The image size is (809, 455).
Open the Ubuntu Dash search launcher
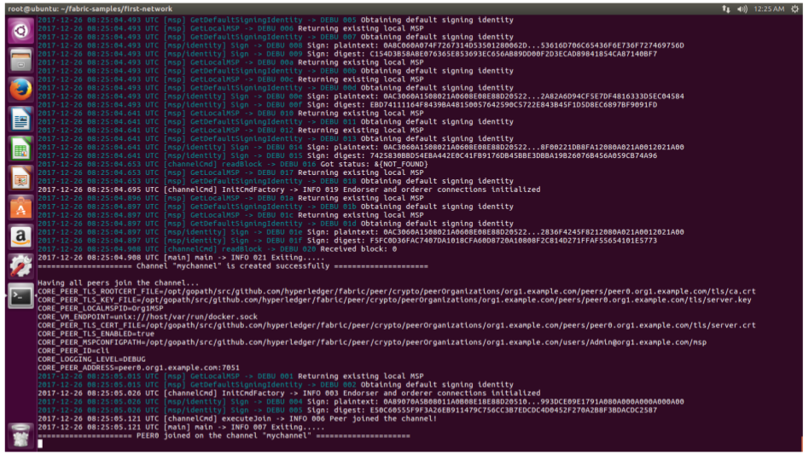(x=20, y=31)
